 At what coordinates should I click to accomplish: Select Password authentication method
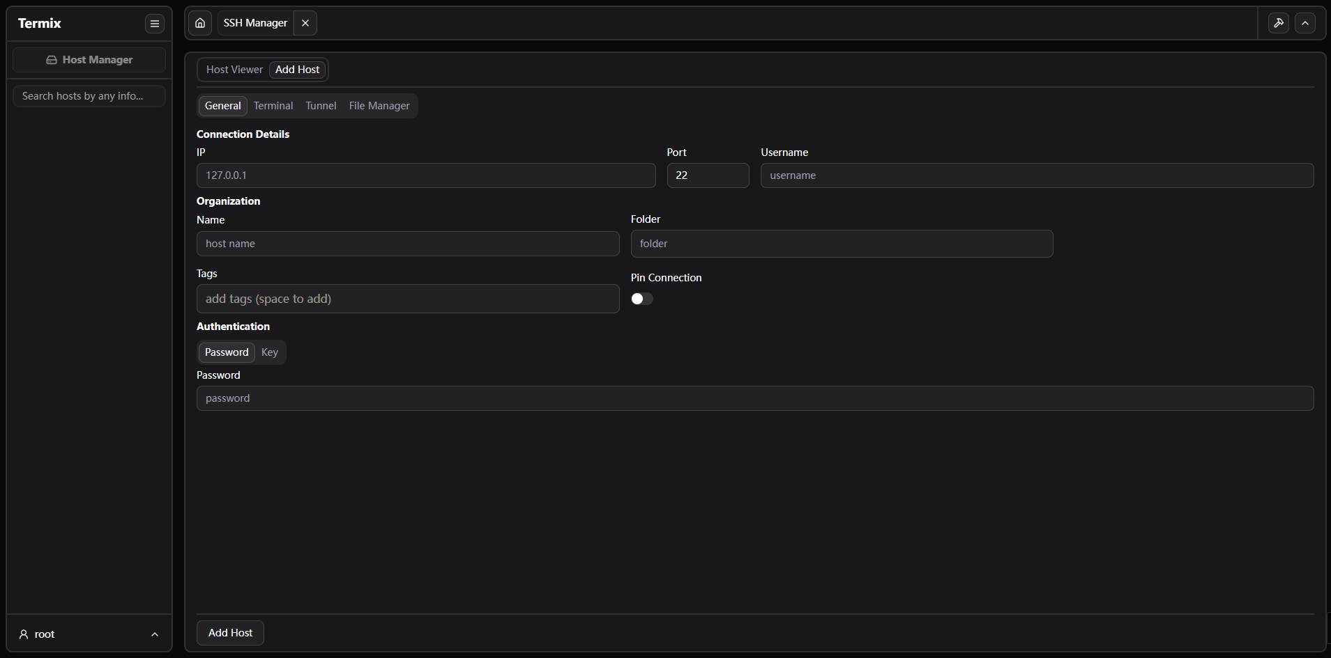227,352
